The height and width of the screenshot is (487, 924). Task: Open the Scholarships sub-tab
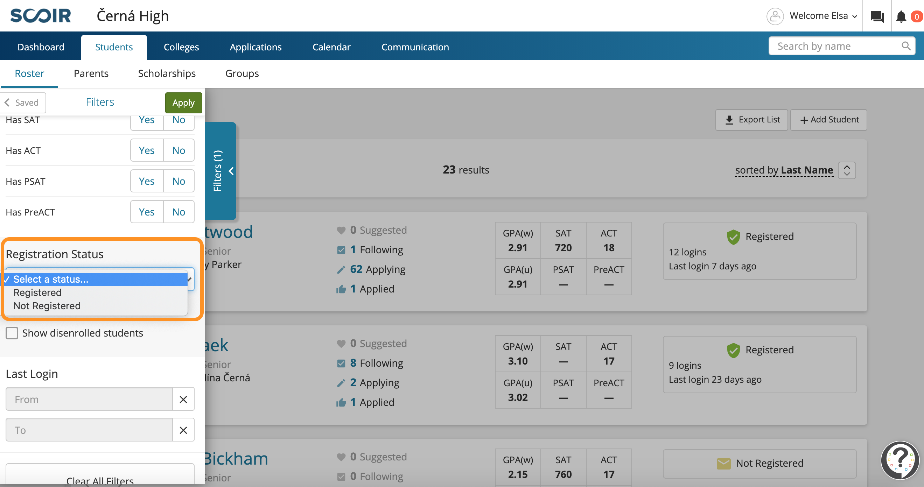(167, 73)
